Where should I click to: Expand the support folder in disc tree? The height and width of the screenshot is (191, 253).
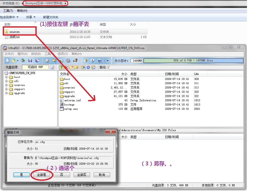7,89
